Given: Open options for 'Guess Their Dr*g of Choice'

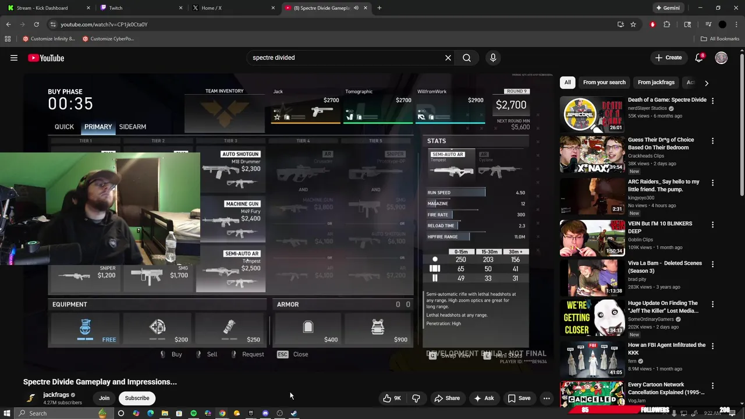Looking at the screenshot, I should click(x=712, y=141).
